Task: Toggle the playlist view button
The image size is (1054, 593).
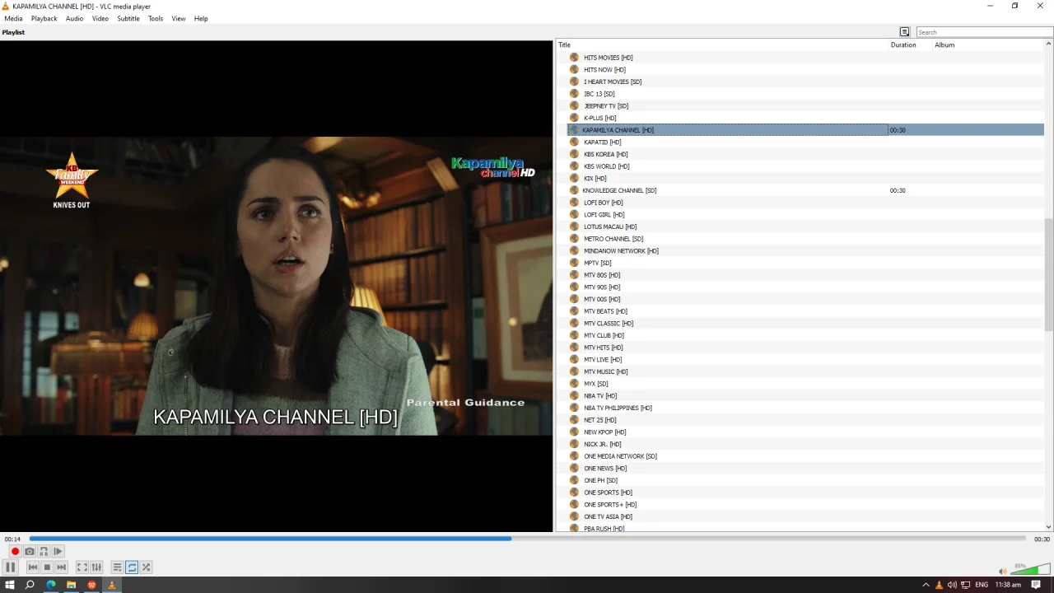Action: pos(118,567)
